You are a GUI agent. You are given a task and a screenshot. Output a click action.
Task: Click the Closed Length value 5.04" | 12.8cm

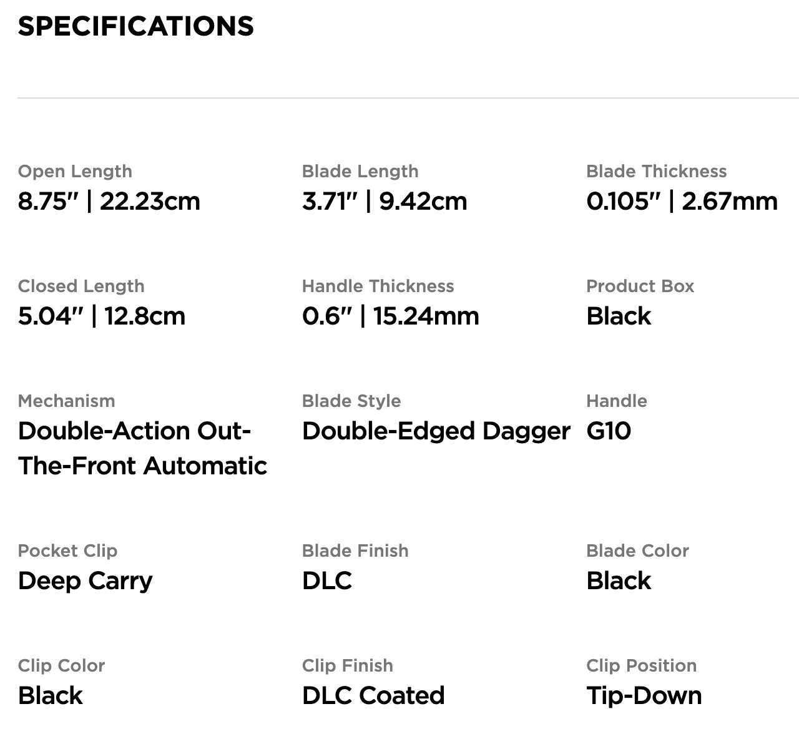click(101, 316)
